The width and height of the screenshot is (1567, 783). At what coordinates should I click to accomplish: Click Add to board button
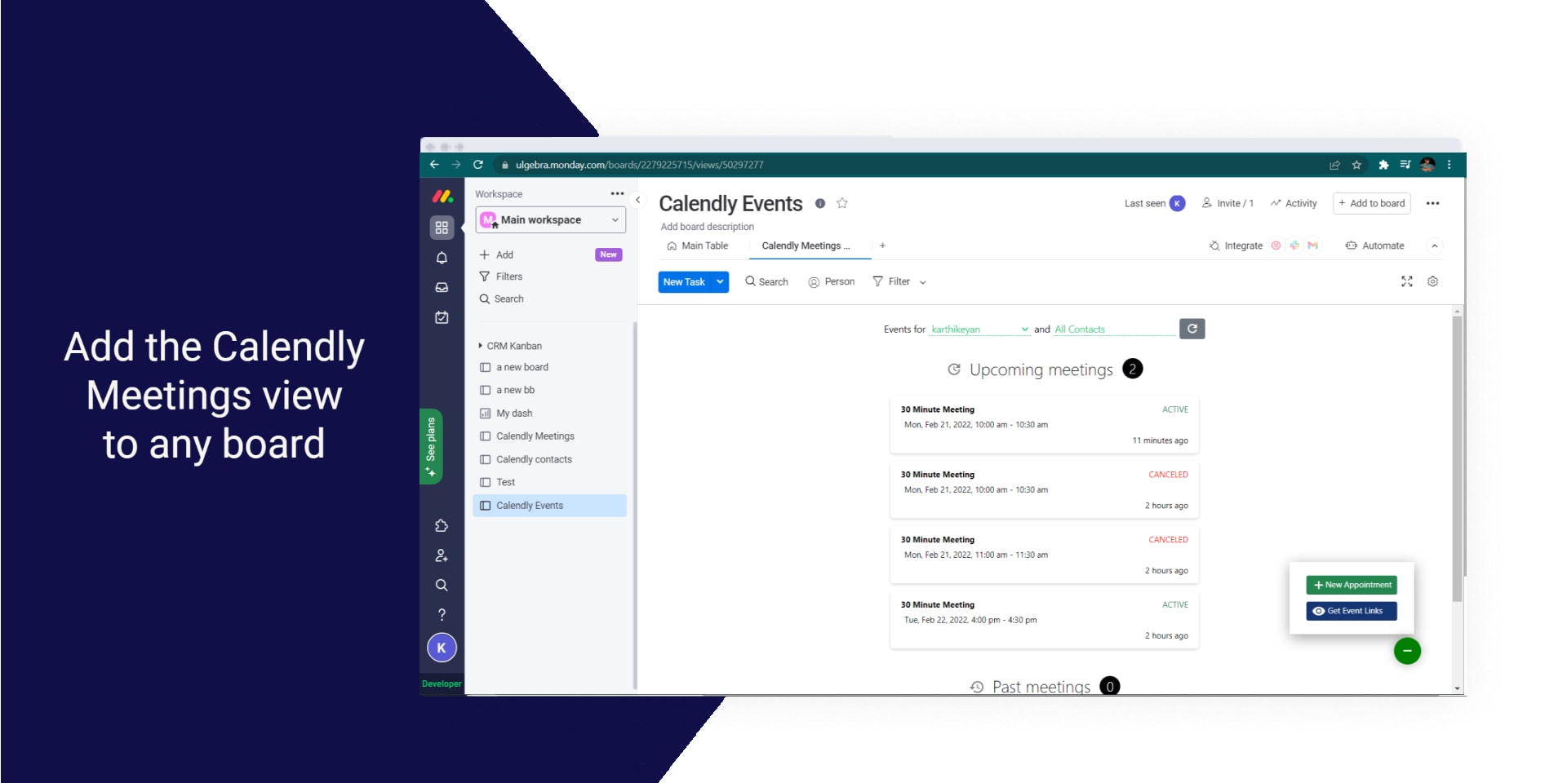[x=1371, y=203]
